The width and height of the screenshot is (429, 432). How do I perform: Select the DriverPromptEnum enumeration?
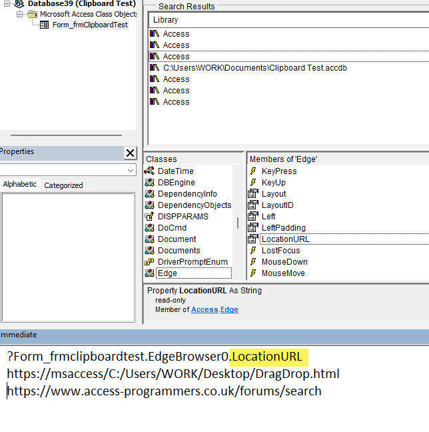coord(193,262)
